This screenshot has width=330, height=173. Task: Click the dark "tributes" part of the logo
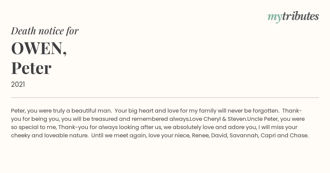coord(300,16)
